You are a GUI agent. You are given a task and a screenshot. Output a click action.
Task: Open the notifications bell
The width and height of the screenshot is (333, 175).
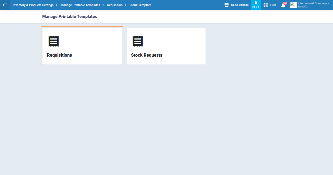pyautogui.click(x=283, y=5)
